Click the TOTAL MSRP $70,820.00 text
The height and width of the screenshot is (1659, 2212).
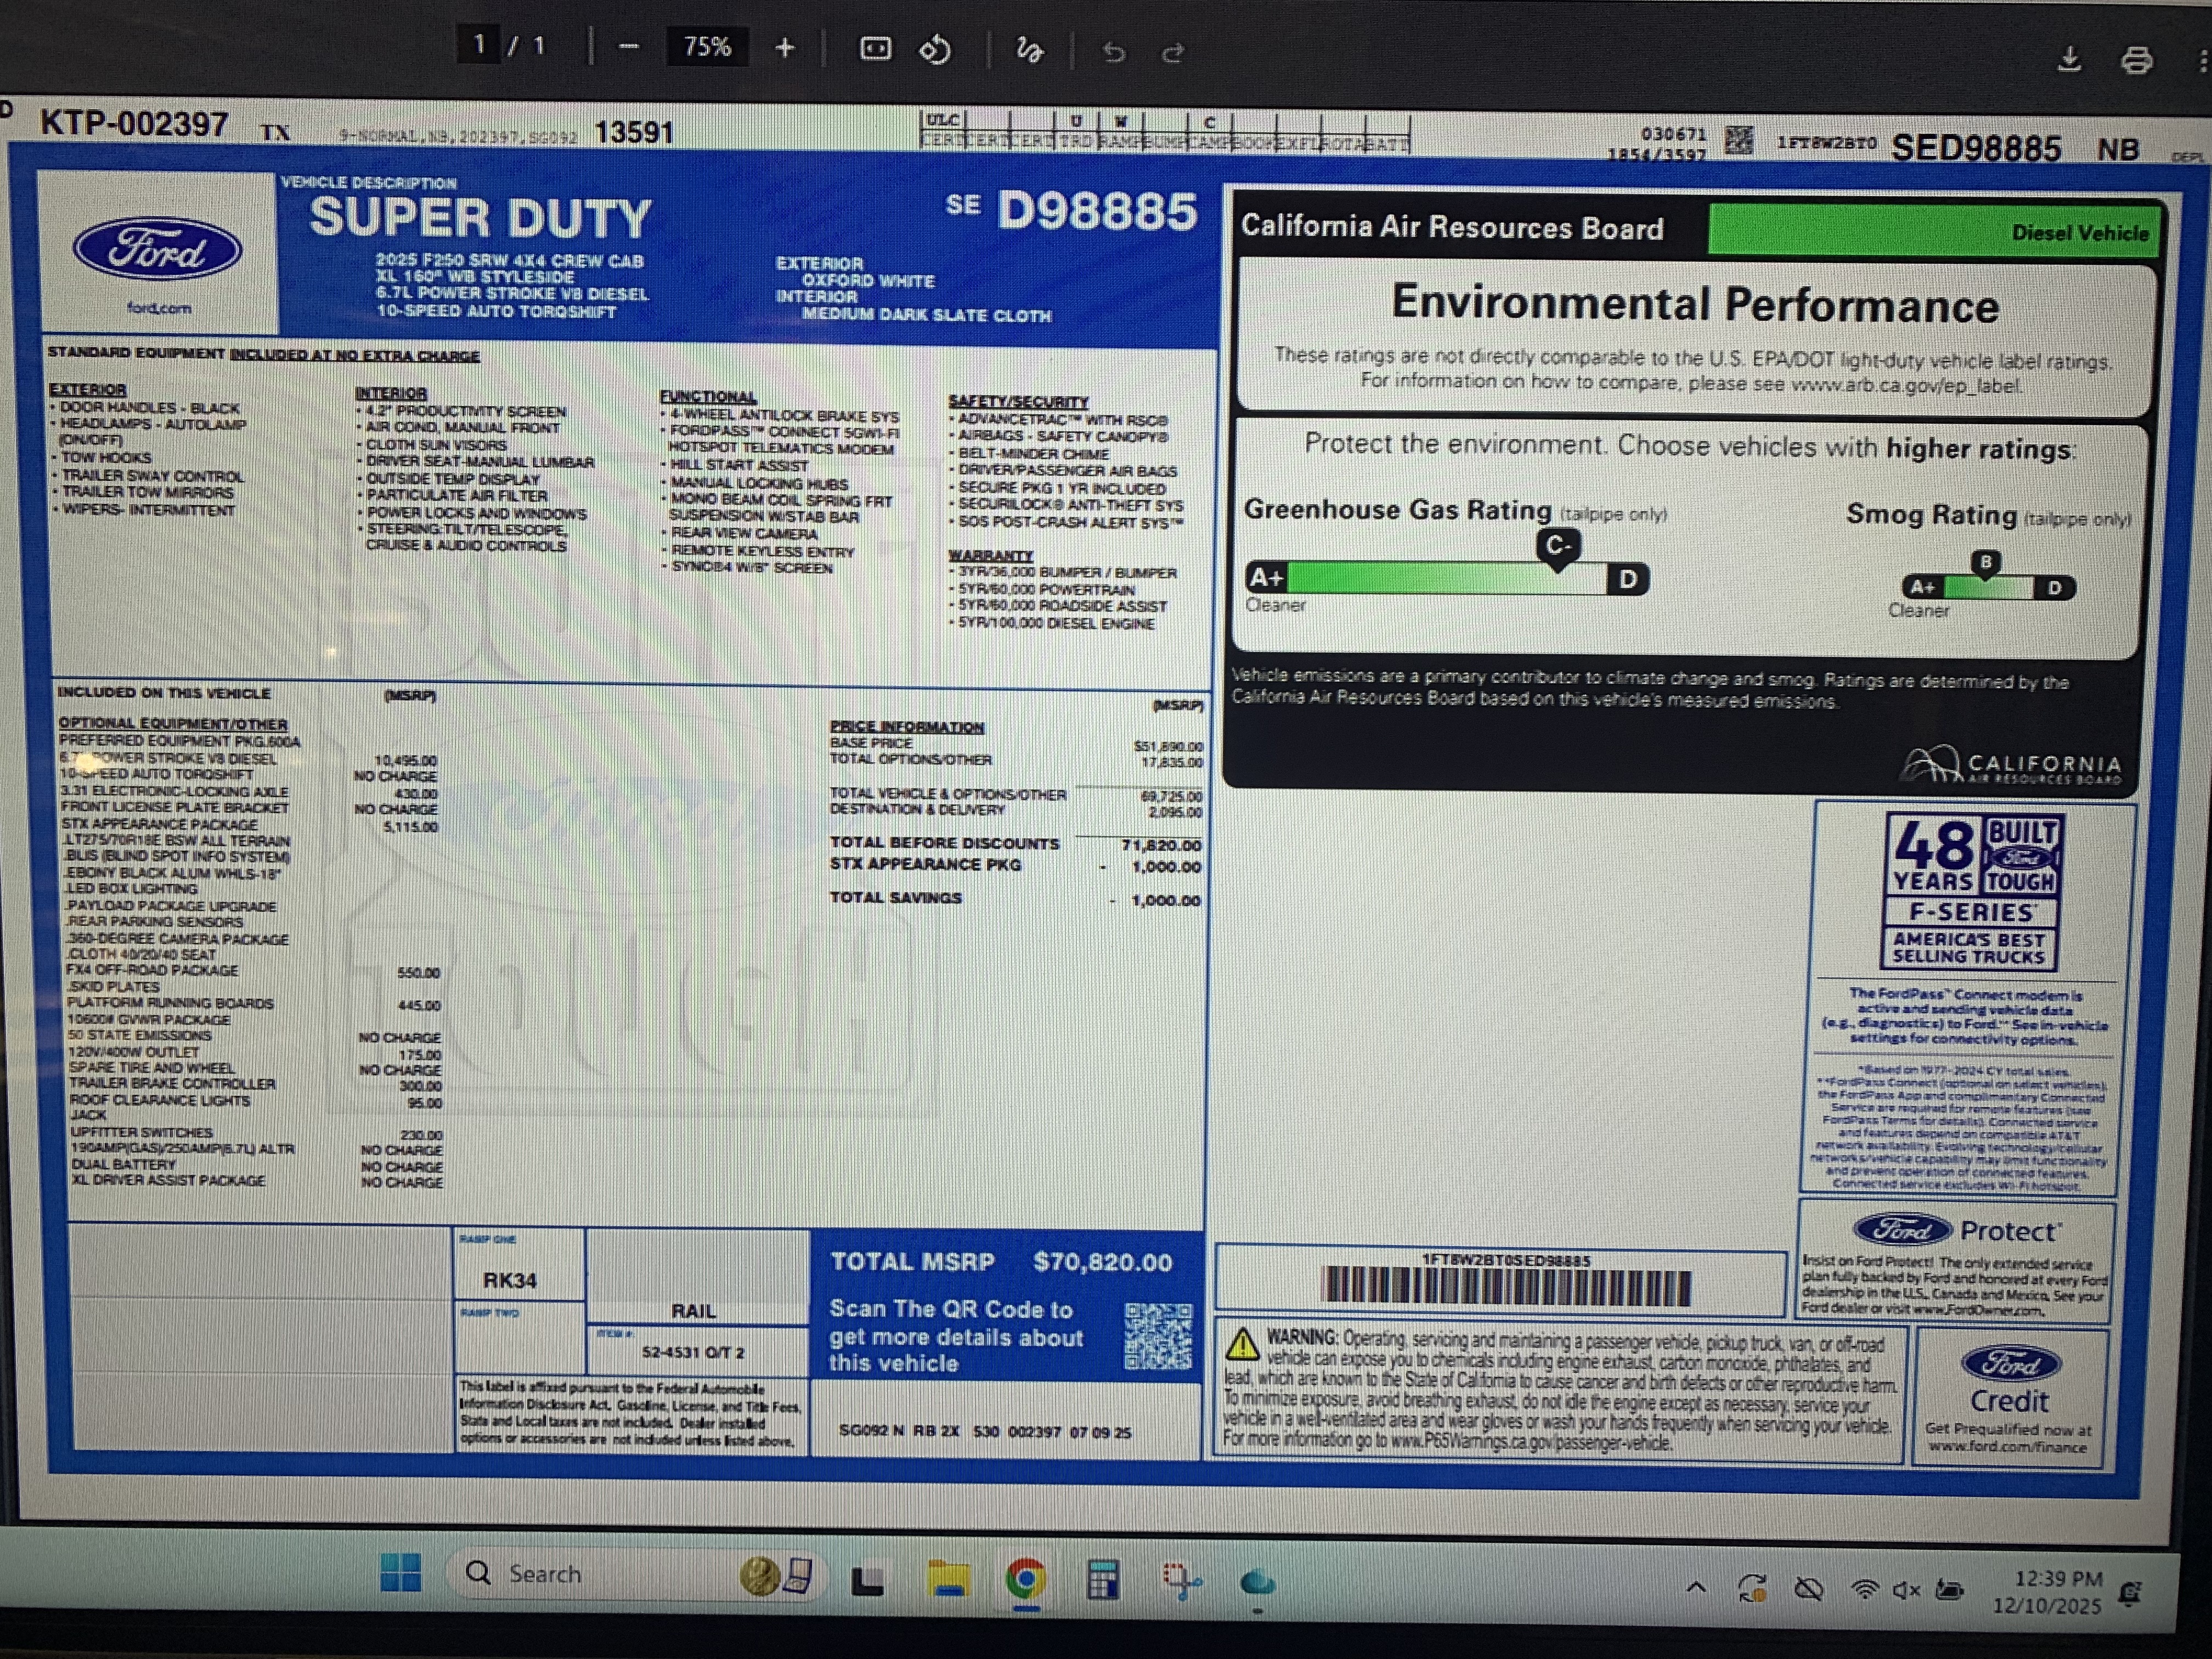[1000, 1262]
